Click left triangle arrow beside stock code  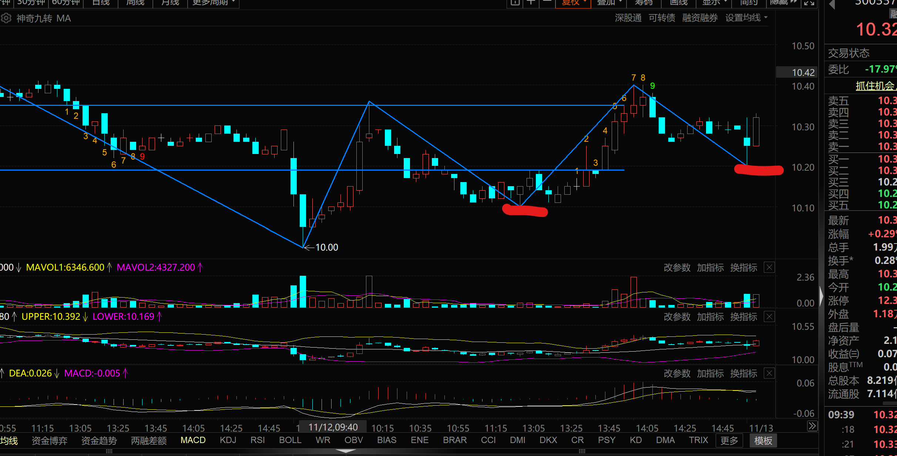coord(832,4)
